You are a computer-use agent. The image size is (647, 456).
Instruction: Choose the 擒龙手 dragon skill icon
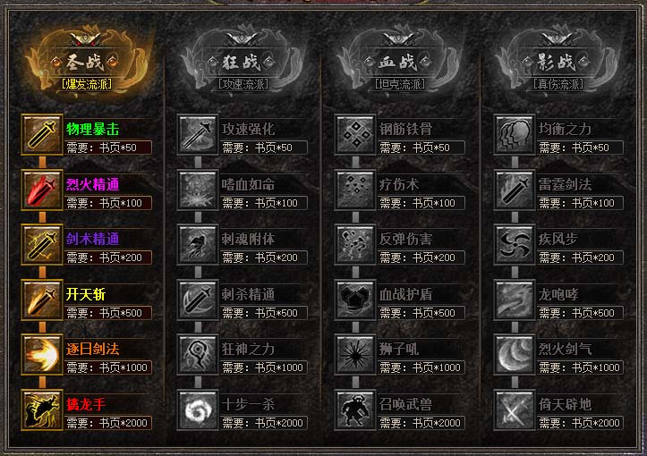(42, 410)
